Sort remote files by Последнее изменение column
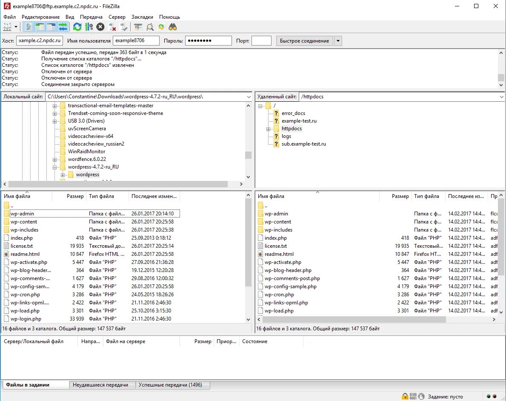 [466, 196]
